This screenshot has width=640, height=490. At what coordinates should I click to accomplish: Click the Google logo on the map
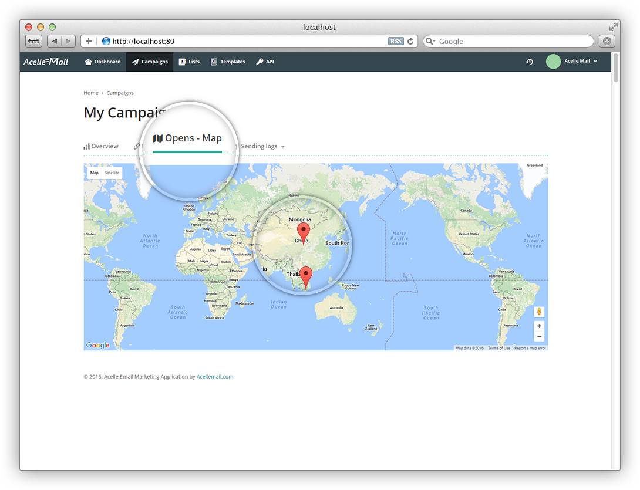tap(97, 345)
